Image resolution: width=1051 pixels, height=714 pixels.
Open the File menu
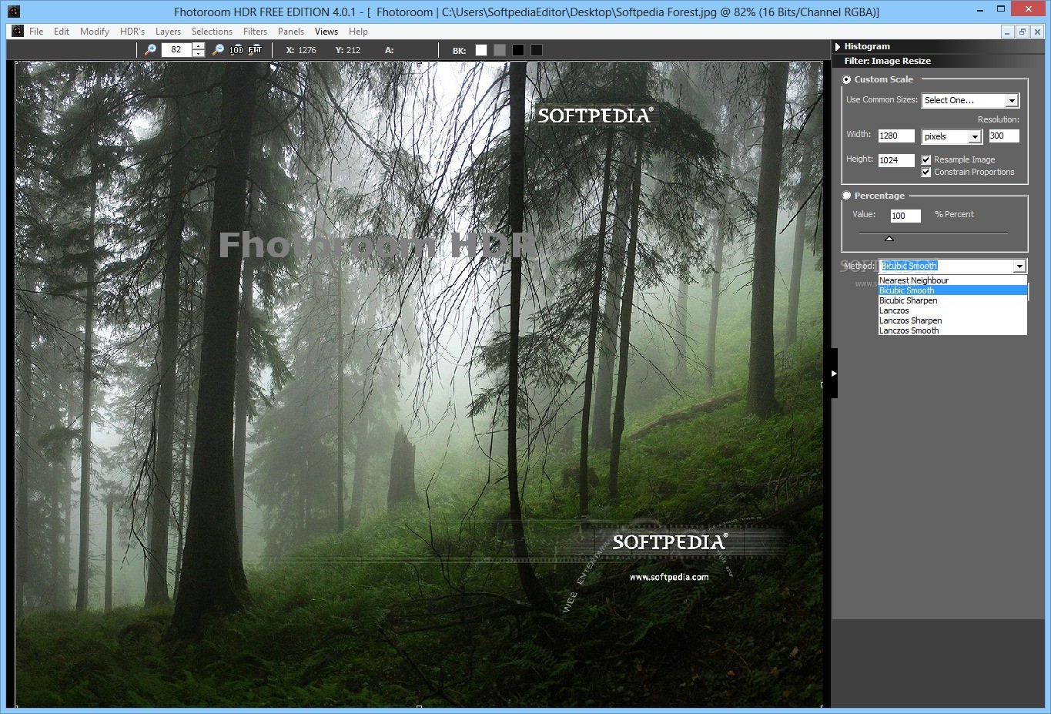(36, 32)
